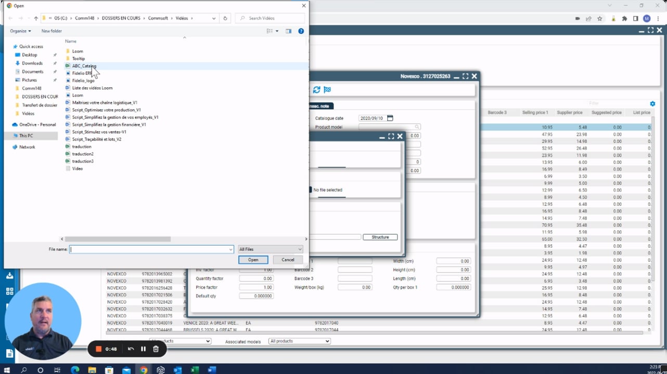Click the Commsoft breadcrumb in address bar
This screenshot has height=374, width=667.
coord(158,18)
